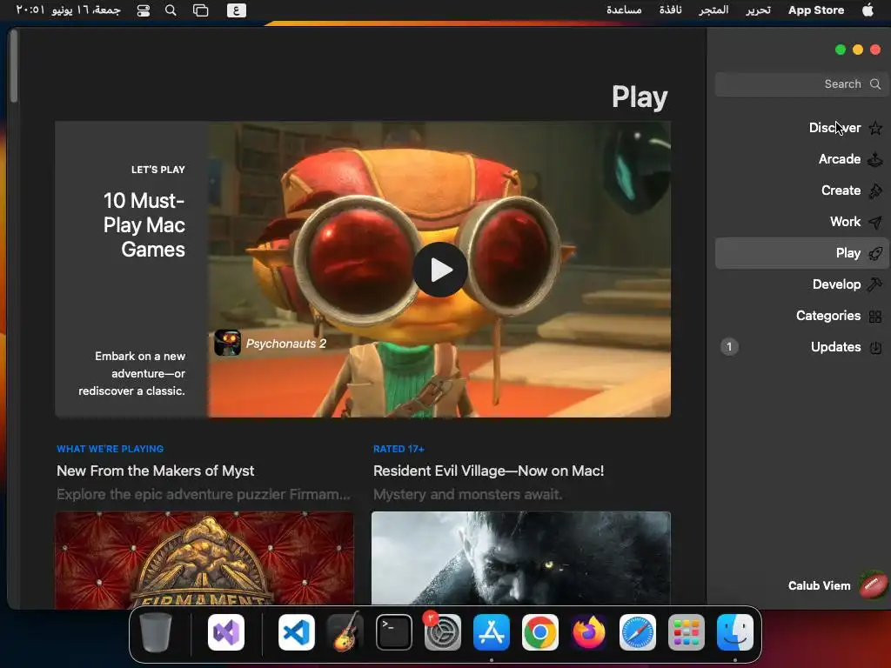Screen dimensions: 891x668
Task: Open Visual Studio from the dock
Action: (226, 632)
